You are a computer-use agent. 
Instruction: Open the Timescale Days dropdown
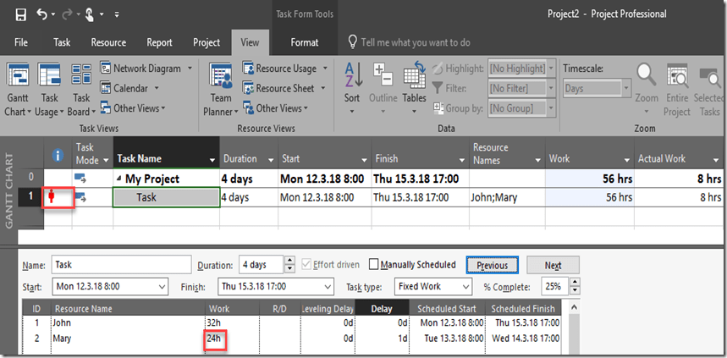click(x=597, y=87)
